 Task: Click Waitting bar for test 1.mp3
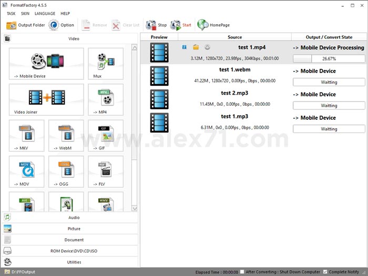(x=329, y=129)
